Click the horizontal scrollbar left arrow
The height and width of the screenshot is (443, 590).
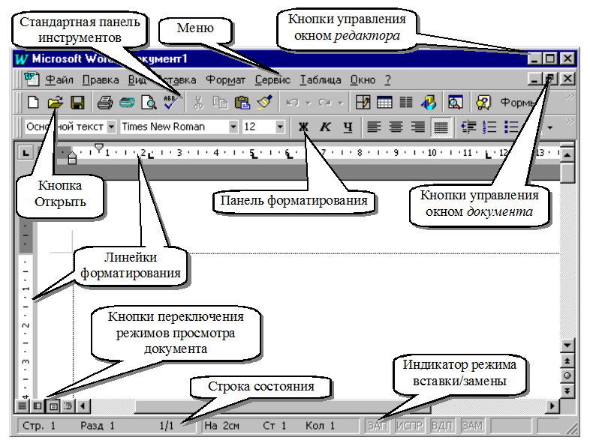point(83,406)
